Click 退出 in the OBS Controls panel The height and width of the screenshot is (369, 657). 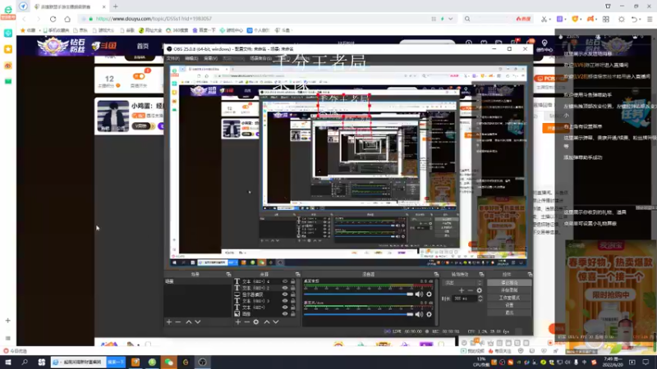pyautogui.click(x=509, y=312)
